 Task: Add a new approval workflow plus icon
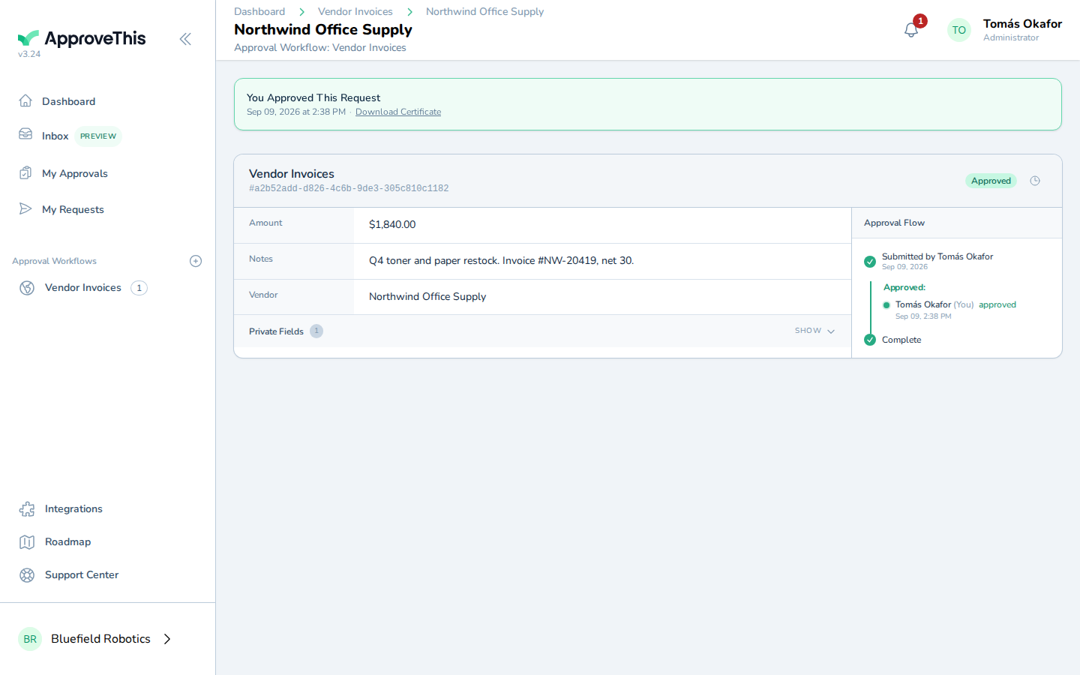(196, 261)
